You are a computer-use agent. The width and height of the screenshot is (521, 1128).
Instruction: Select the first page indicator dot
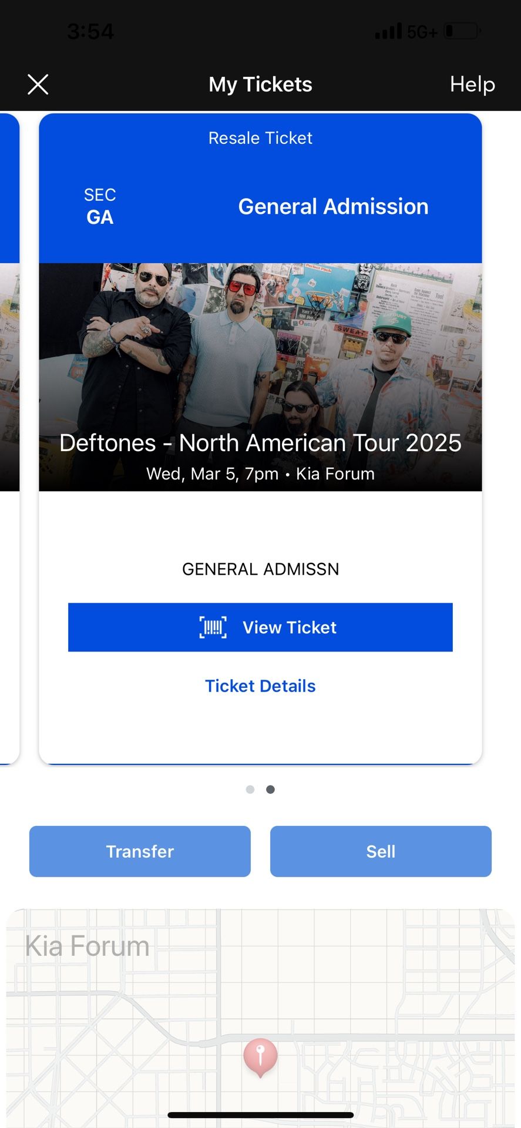[250, 789]
